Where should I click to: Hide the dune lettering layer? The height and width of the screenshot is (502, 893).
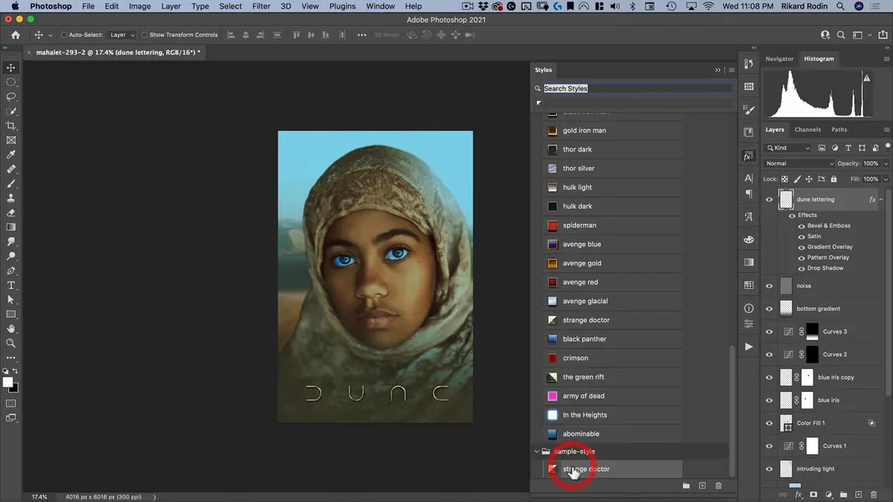[769, 199]
